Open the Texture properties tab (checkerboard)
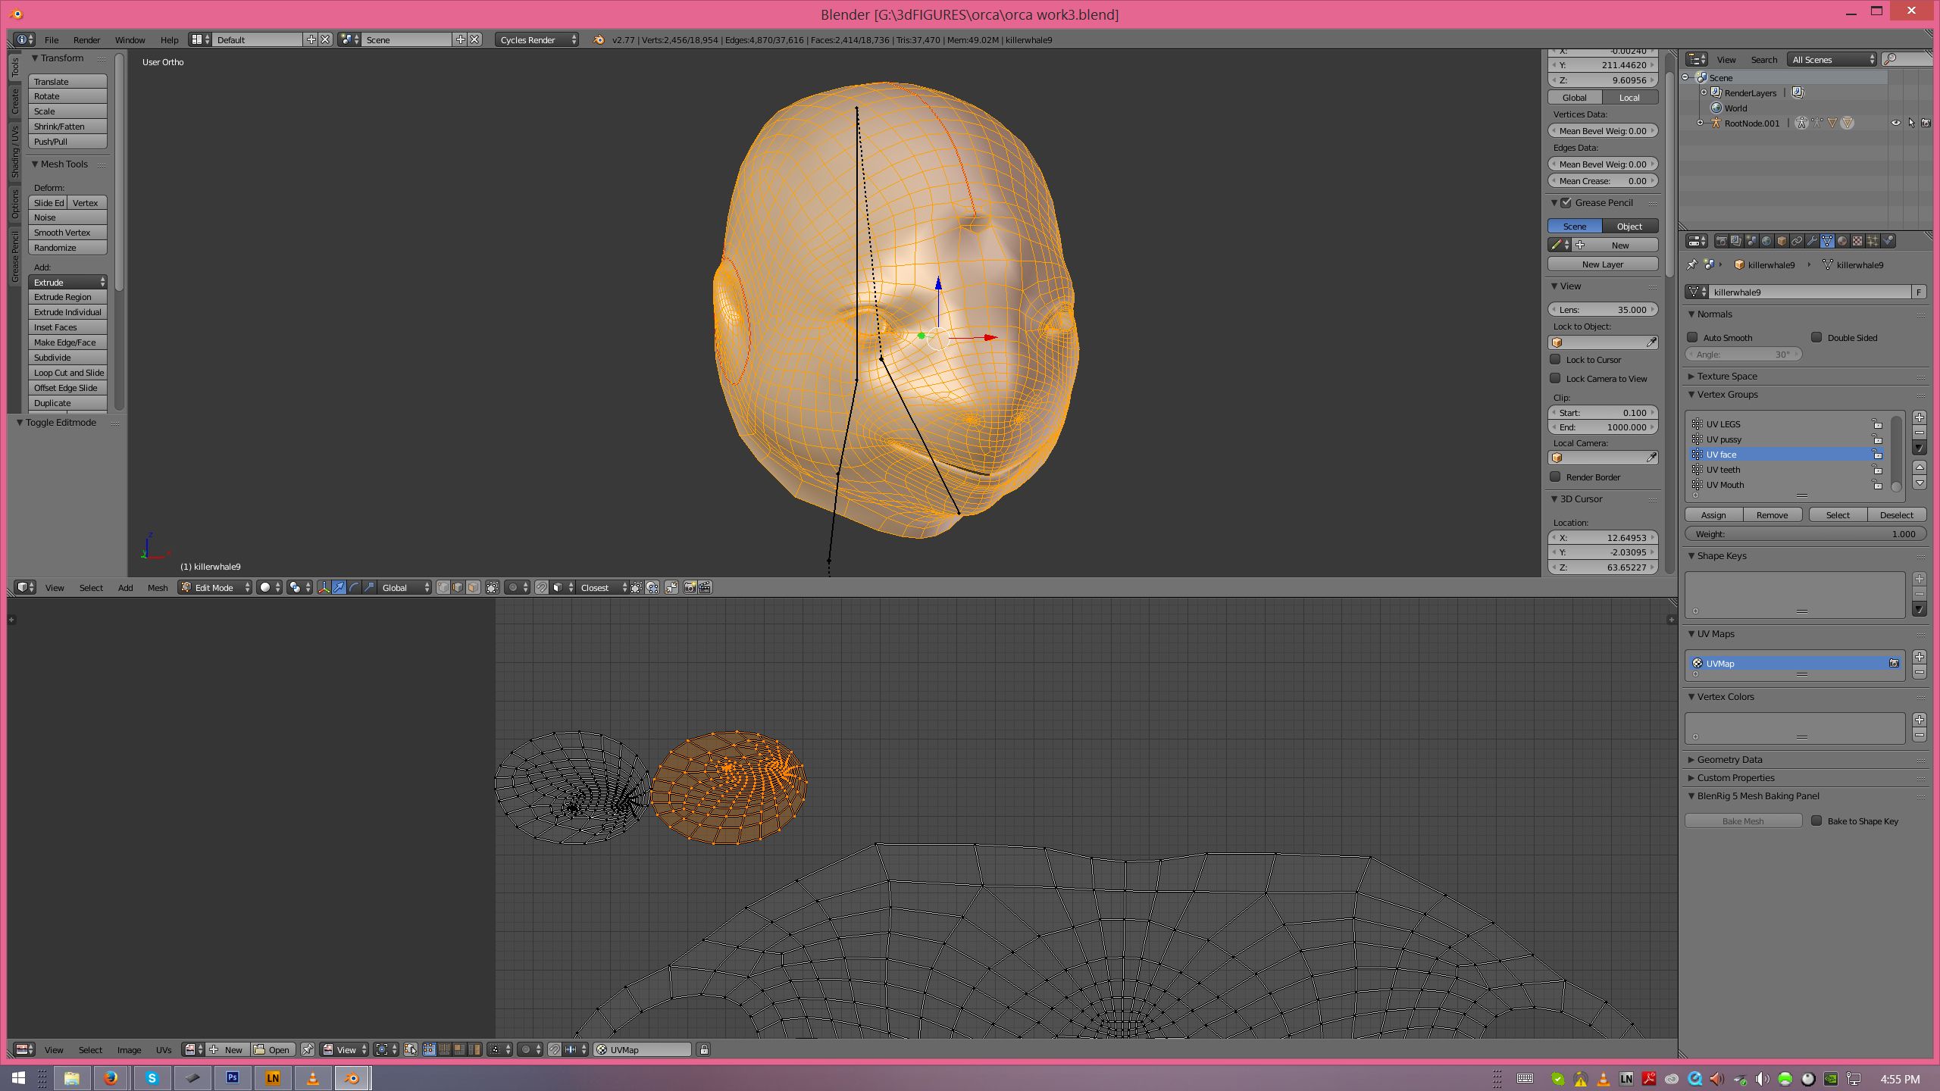The width and height of the screenshot is (1940, 1091). [x=1857, y=241]
